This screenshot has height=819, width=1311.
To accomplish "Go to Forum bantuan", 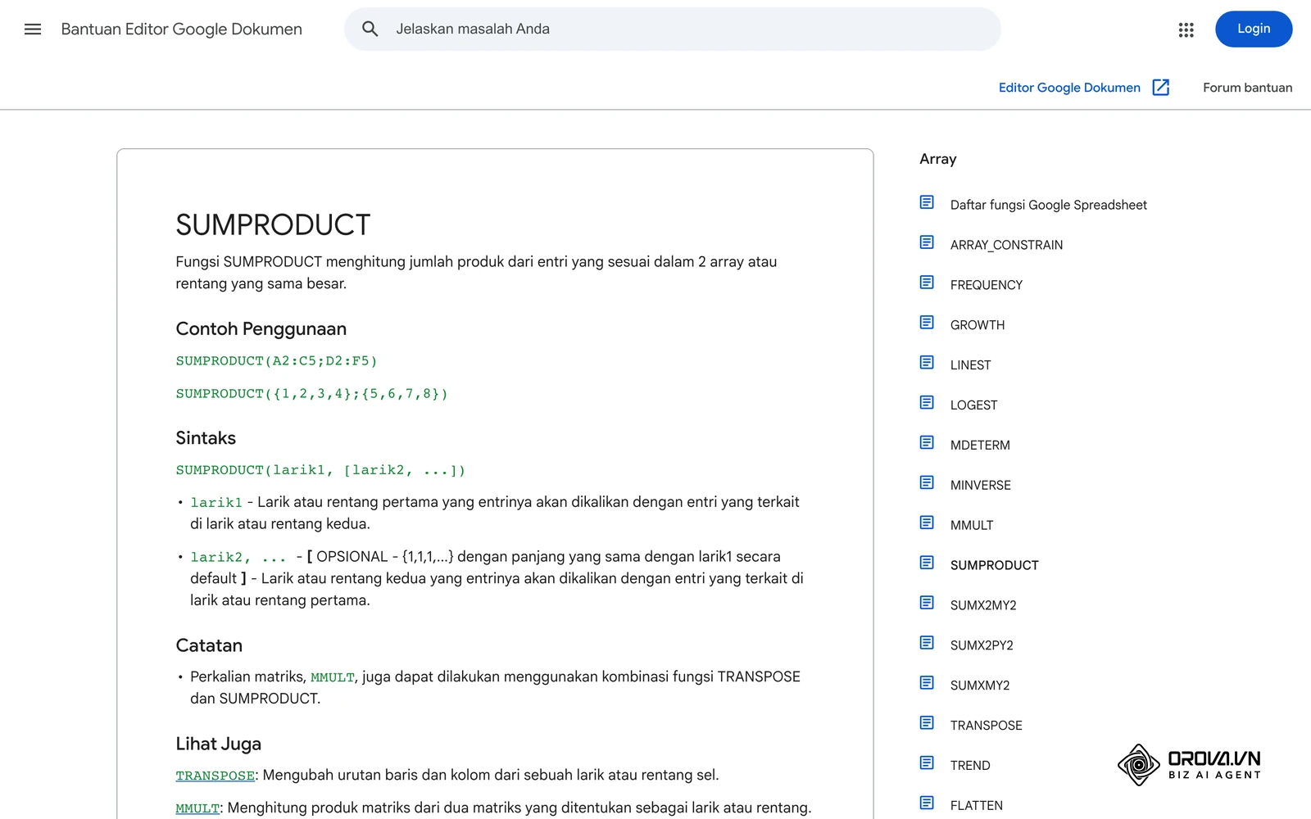I will (1247, 88).
